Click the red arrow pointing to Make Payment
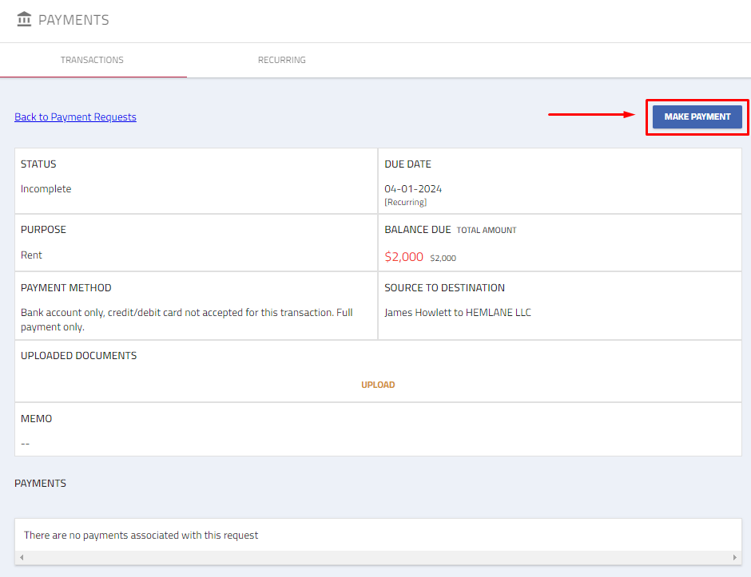 591,115
